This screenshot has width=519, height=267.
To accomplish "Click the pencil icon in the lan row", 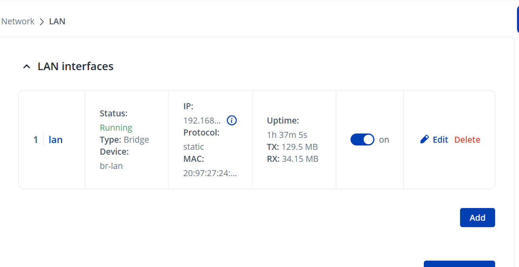I will click(425, 139).
